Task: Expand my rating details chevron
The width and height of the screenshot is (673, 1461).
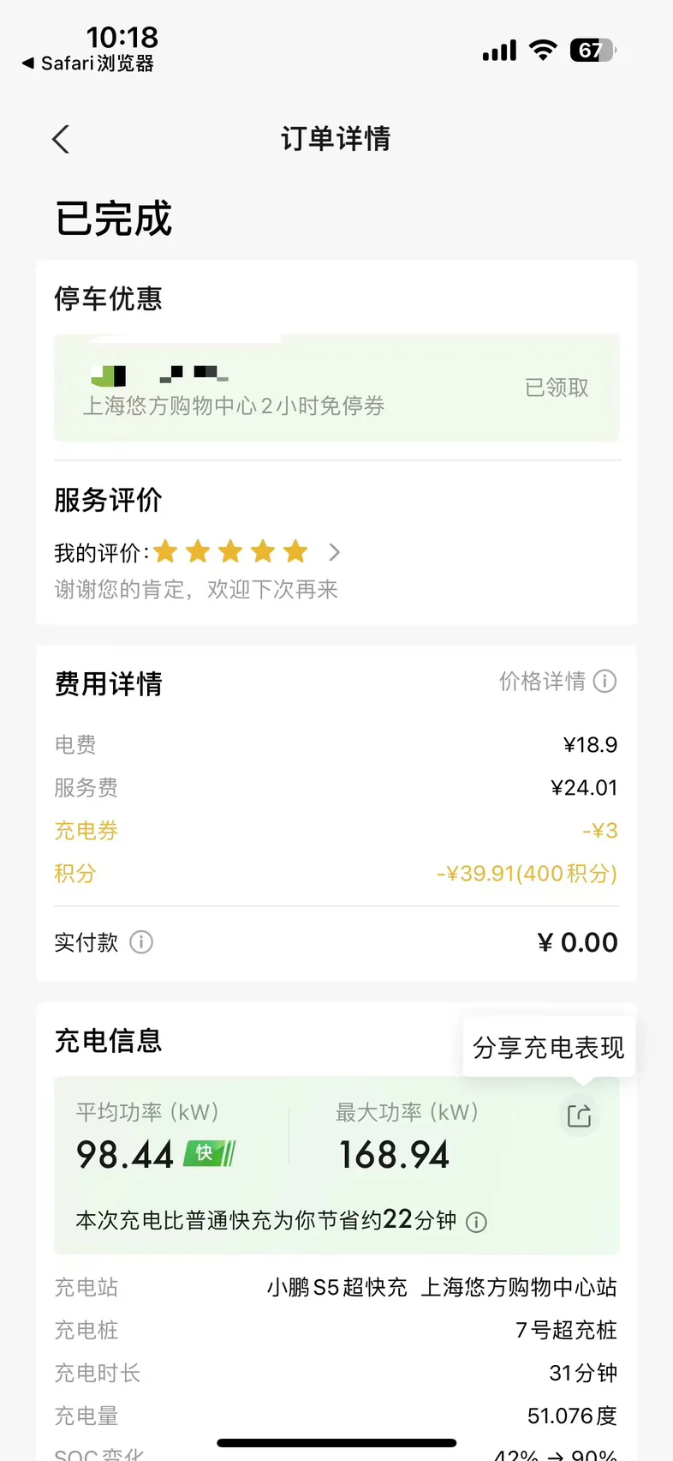Action: tap(335, 552)
